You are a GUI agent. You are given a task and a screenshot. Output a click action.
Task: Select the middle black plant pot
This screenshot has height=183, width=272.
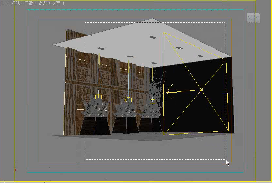(x=126, y=126)
